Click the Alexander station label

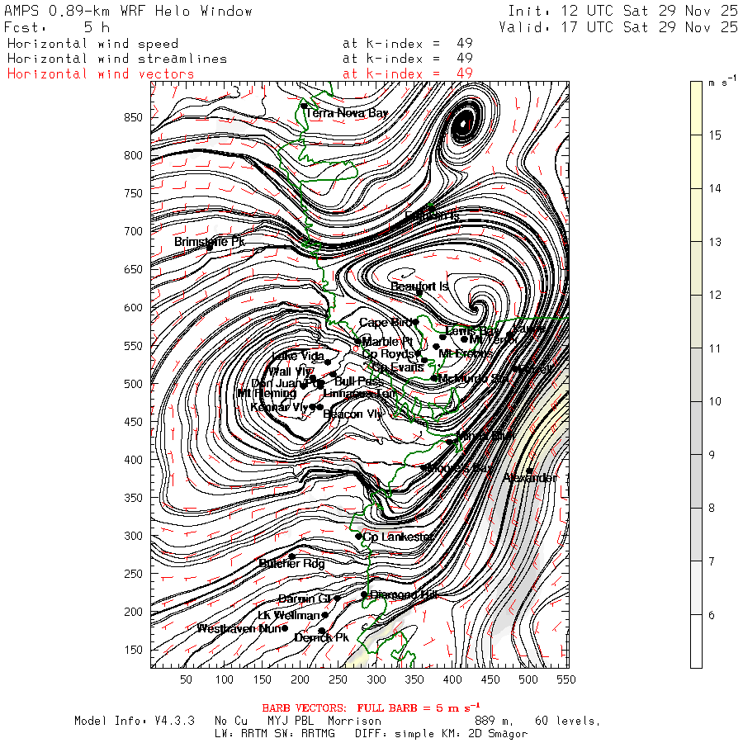tap(530, 478)
